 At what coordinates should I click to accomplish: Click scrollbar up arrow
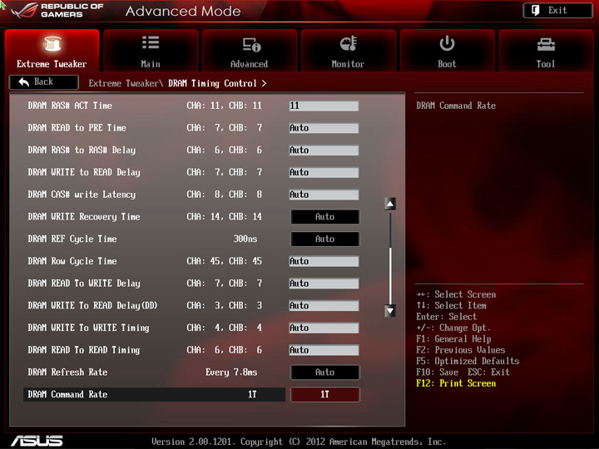tap(390, 204)
